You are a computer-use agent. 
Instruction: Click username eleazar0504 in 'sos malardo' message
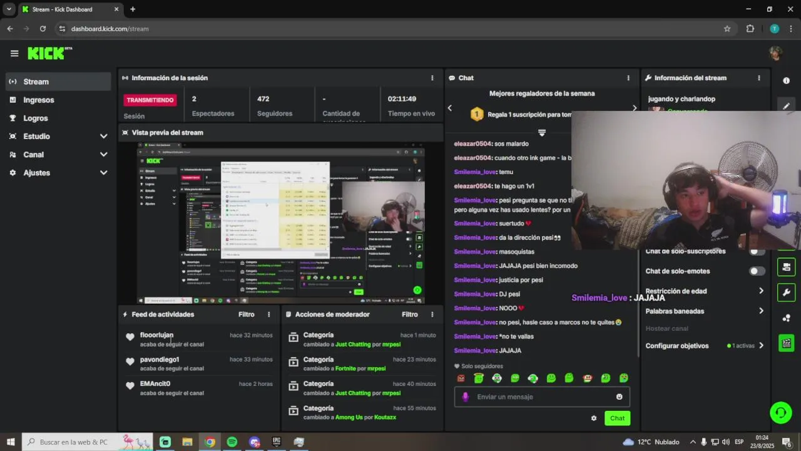[472, 144]
